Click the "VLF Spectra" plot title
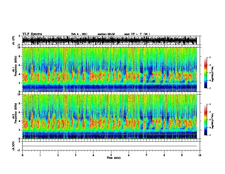This screenshot has height=174, width=225. 32,34
